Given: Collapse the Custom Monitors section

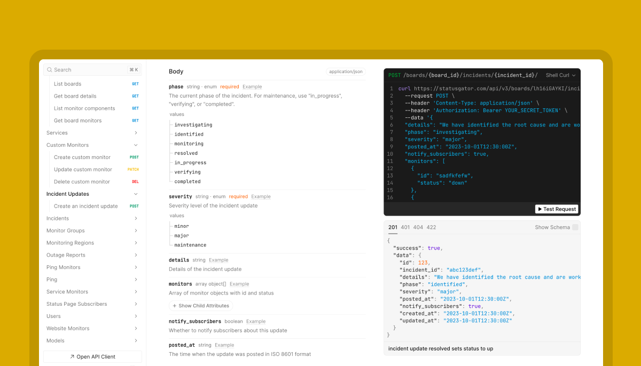Looking at the screenshot, I should [x=136, y=145].
